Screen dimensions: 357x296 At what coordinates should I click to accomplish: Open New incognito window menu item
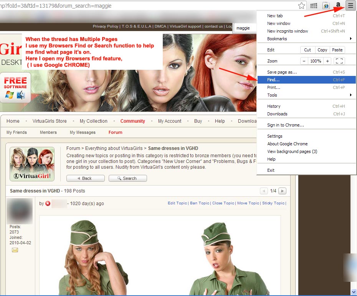click(288, 31)
